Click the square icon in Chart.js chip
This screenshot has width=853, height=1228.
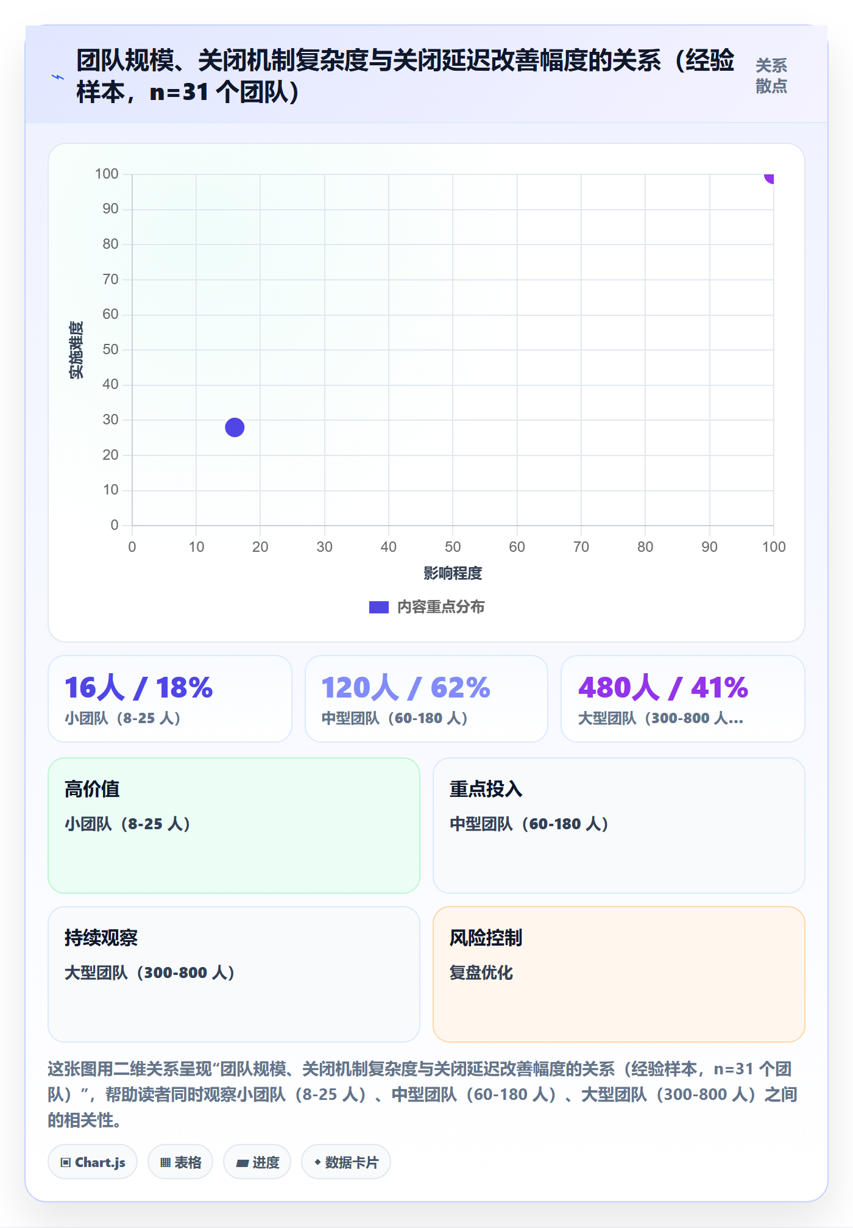[66, 1163]
